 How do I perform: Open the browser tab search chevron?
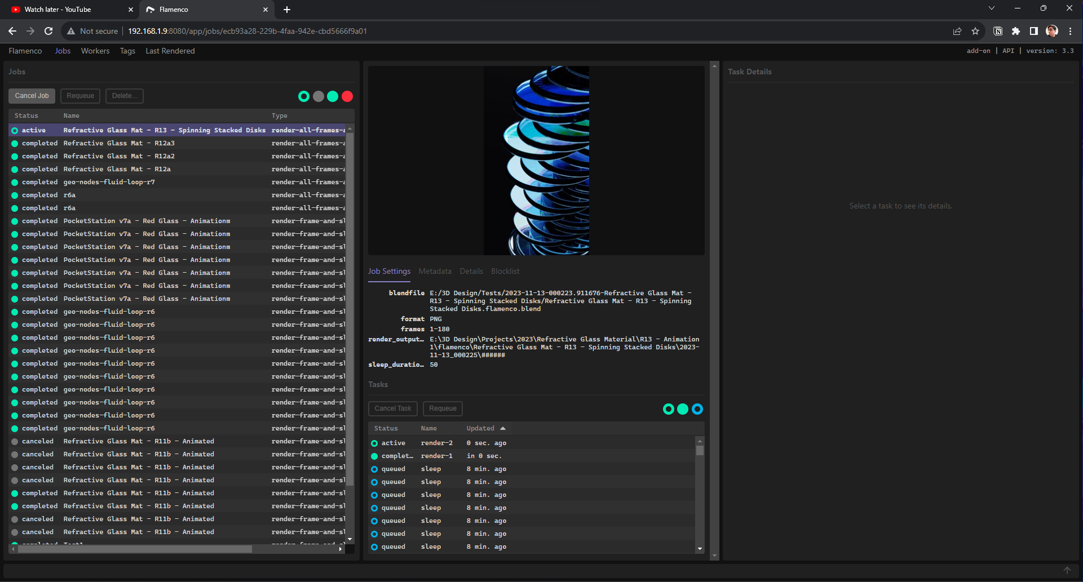click(991, 8)
